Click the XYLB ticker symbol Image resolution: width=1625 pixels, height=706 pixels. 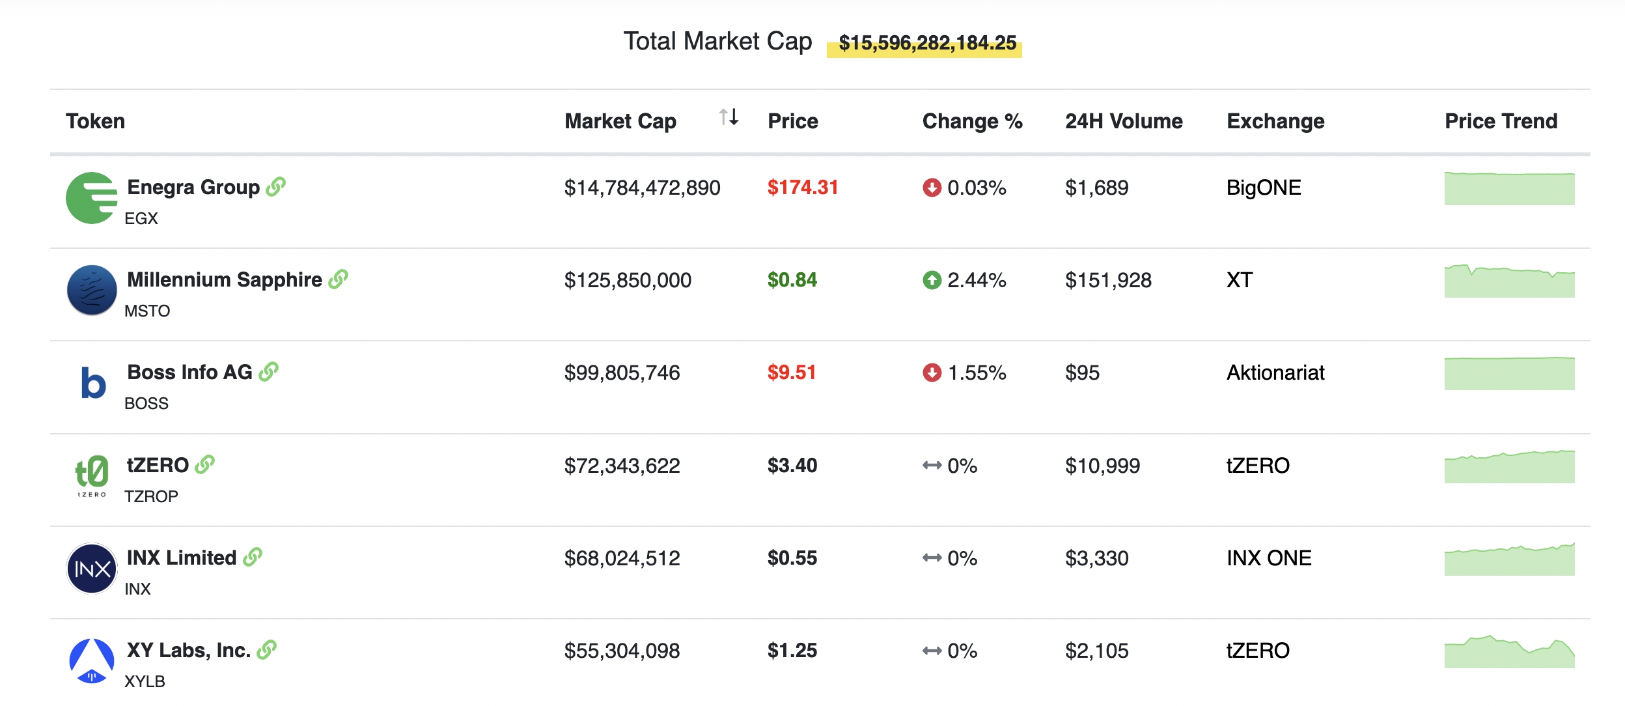(145, 681)
